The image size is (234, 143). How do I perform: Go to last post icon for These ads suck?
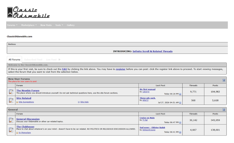point(180,103)
